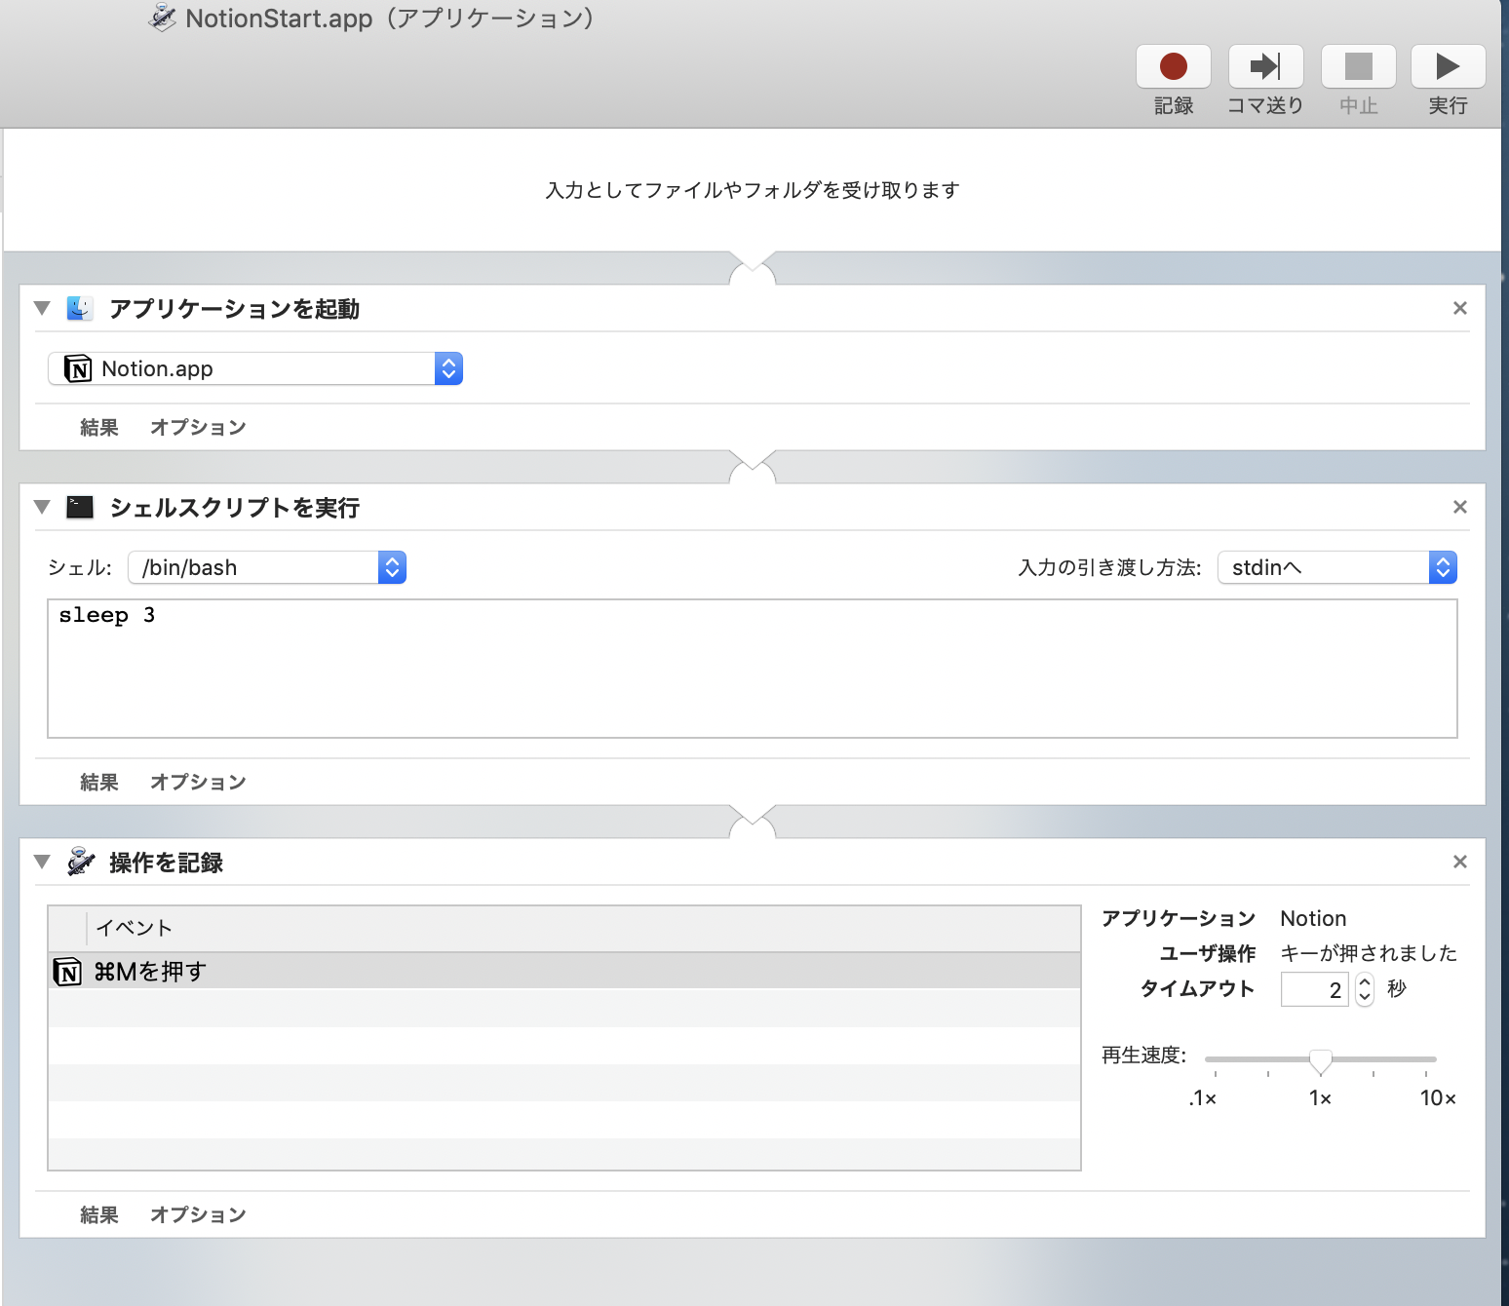Remove the アプリケーションを起動 action
The width and height of the screenshot is (1509, 1306).
coord(1460,308)
